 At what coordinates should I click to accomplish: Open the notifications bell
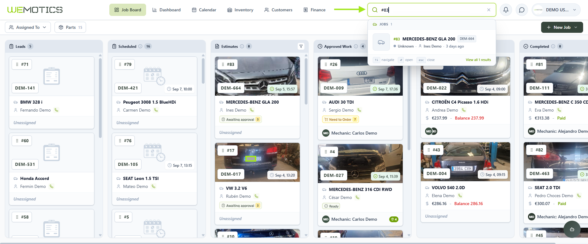pos(506,10)
